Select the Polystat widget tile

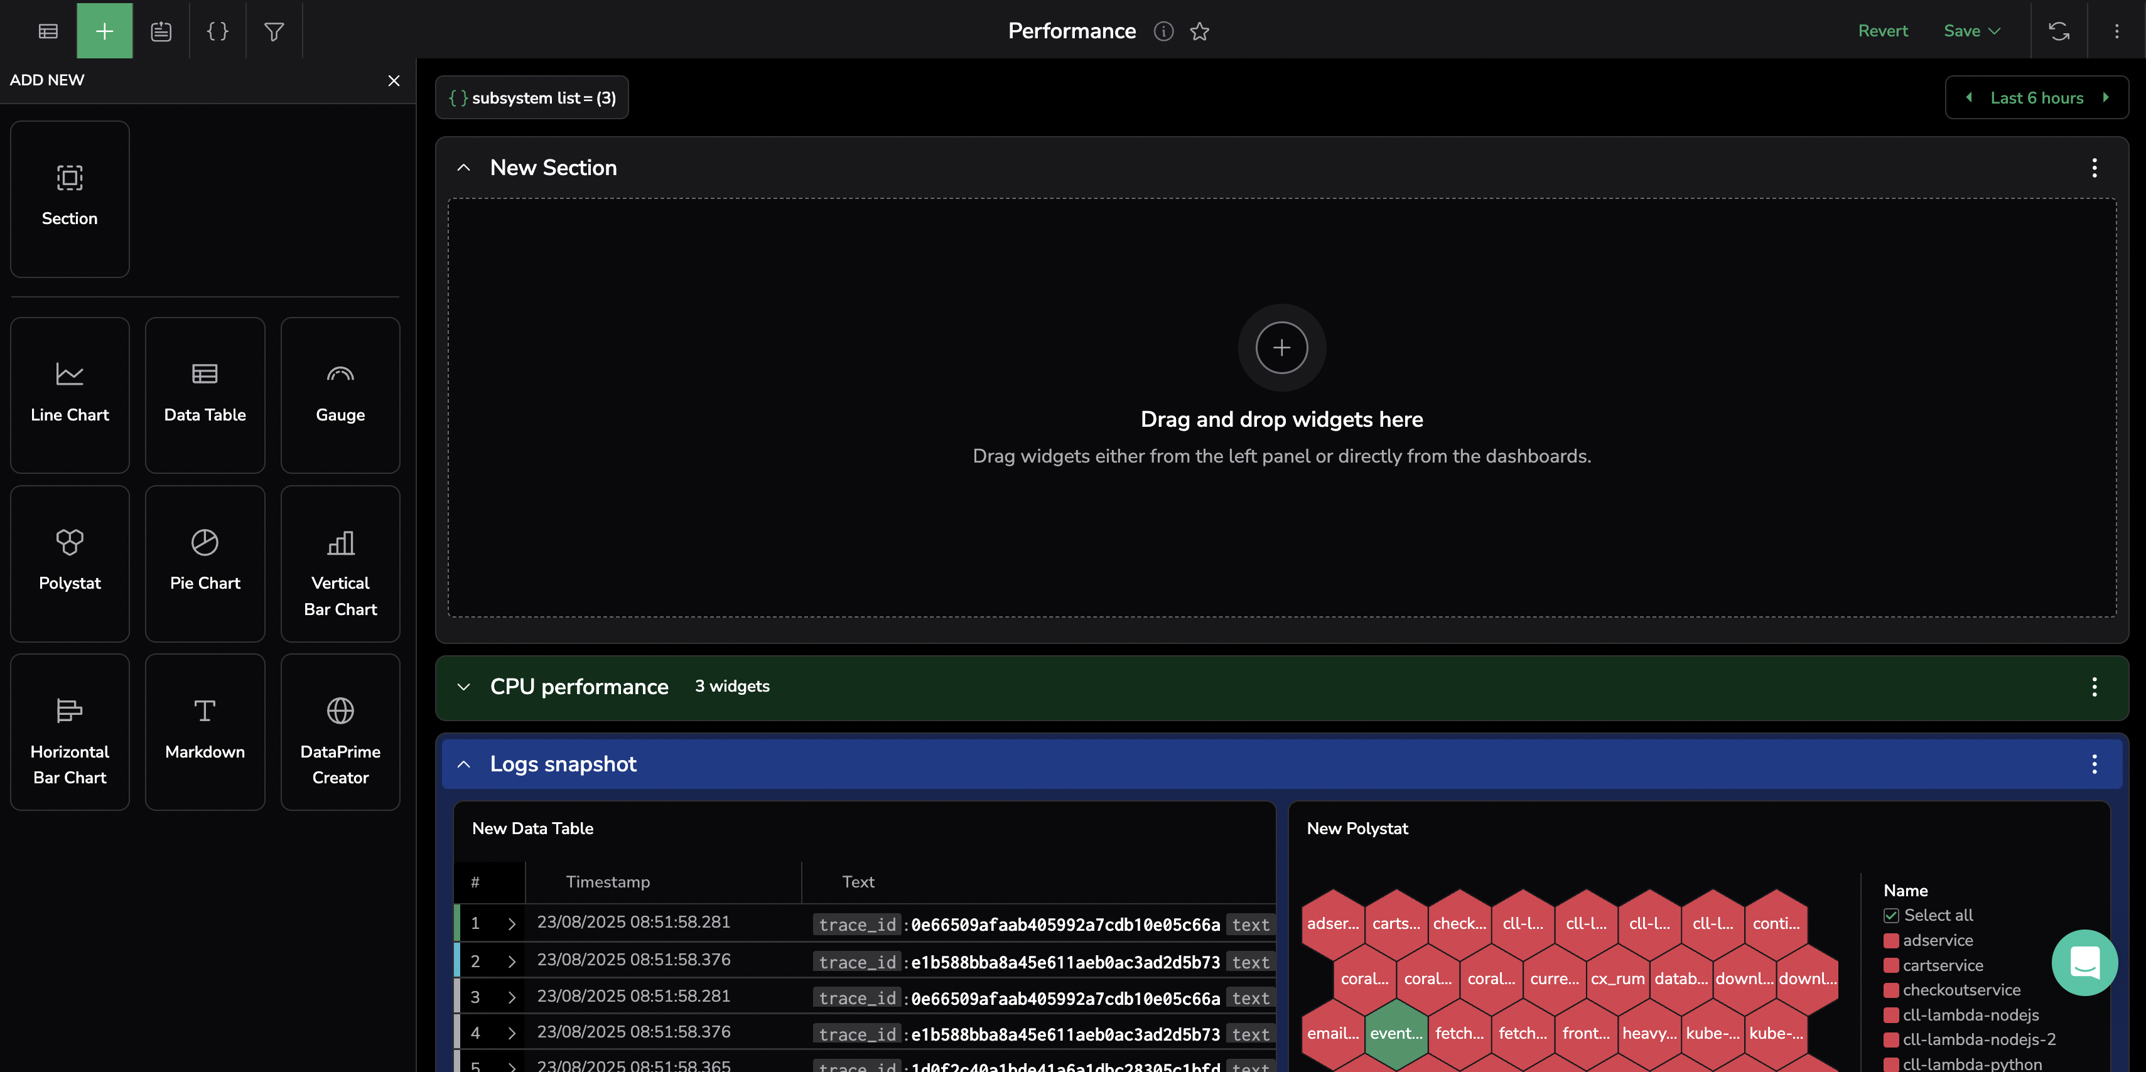70,564
